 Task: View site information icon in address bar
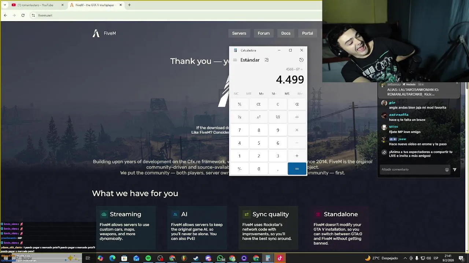pos(33,15)
